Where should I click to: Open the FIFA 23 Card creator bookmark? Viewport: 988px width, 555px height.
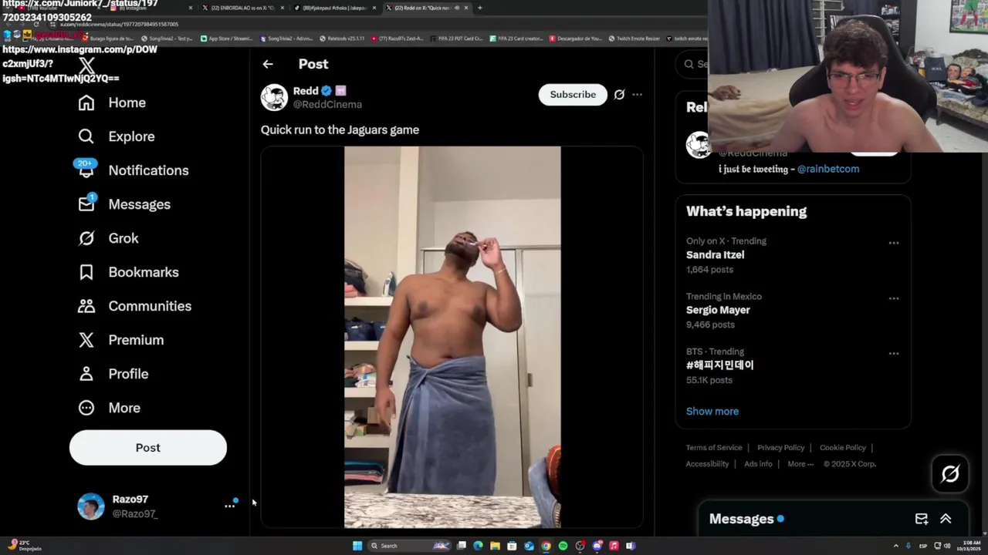[x=517, y=39]
